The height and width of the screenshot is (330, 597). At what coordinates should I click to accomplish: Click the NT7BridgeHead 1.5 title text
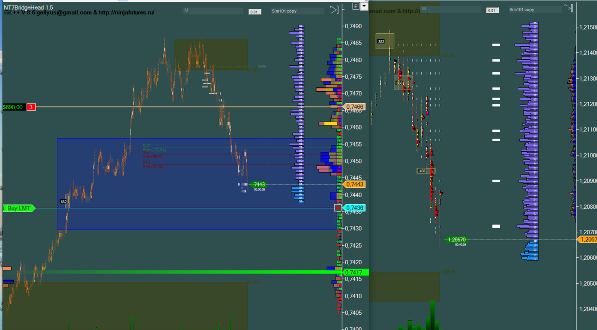pyautogui.click(x=28, y=7)
